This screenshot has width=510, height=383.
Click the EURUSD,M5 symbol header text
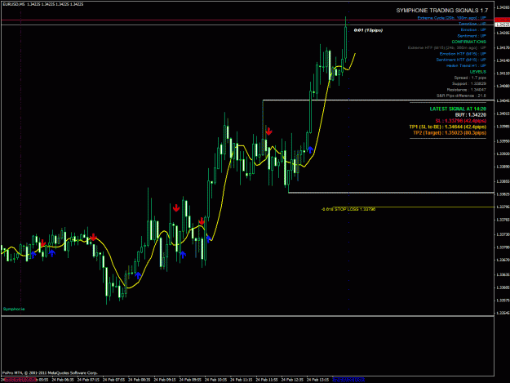13,4
